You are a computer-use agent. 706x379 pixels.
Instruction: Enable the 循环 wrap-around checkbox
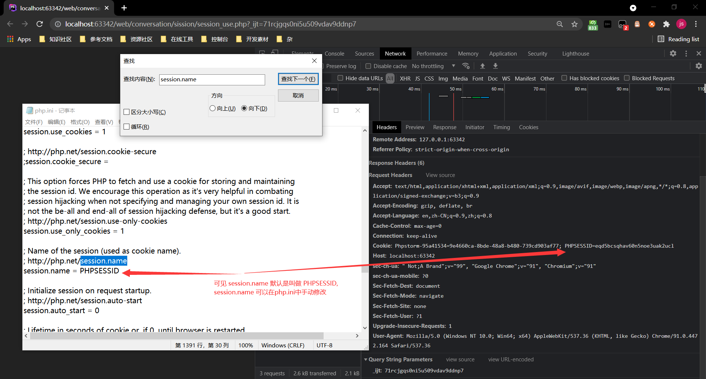(126, 127)
